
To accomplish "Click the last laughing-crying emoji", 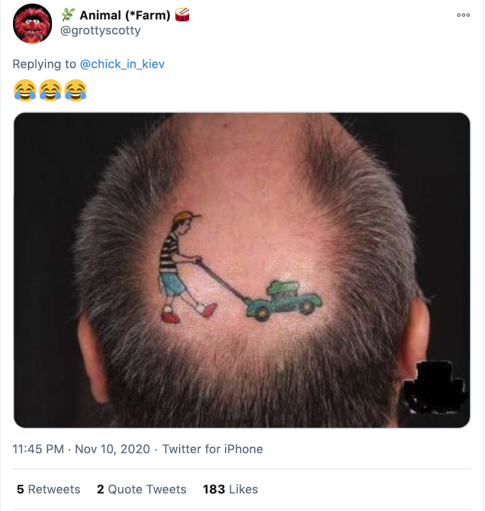I will [x=75, y=90].
